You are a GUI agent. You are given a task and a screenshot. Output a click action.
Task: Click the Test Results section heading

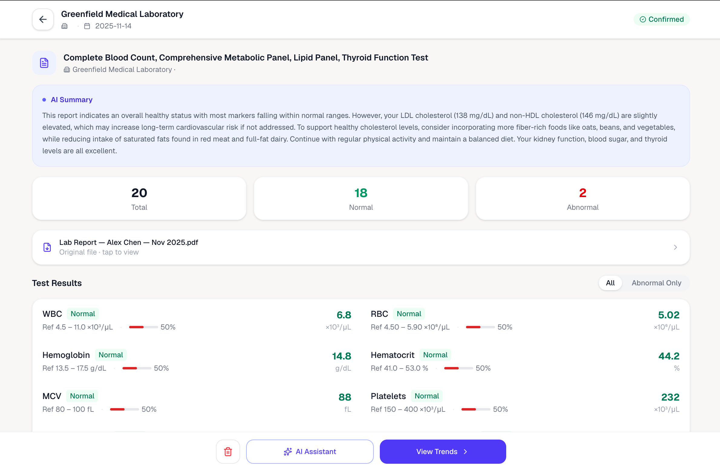click(57, 283)
